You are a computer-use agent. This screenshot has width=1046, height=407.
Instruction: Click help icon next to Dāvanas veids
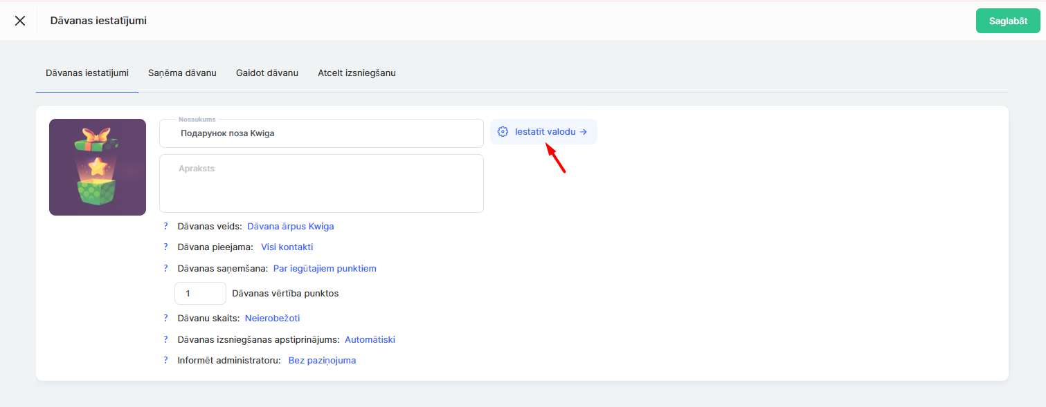click(165, 226)
